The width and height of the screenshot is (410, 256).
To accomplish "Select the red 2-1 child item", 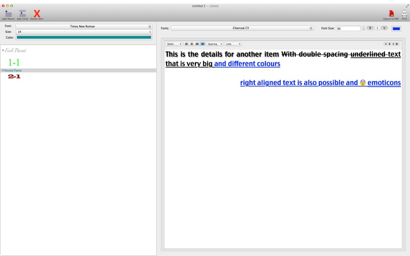I will (x=14, y=76).
